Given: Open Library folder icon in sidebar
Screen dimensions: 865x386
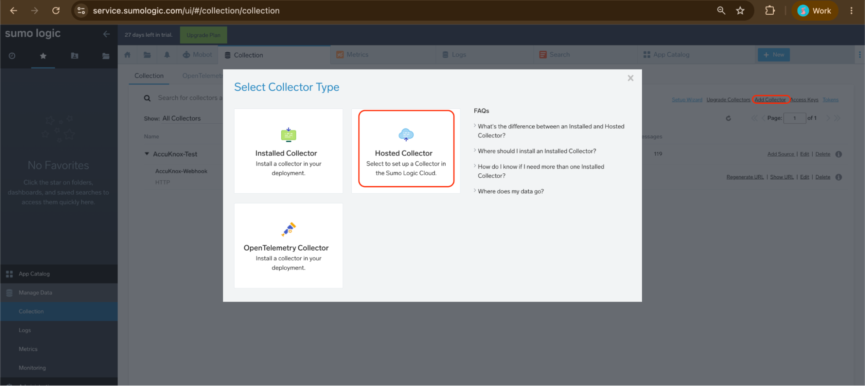Looking at the screenshot, I should pyautogui.click(x=106, y=56).
